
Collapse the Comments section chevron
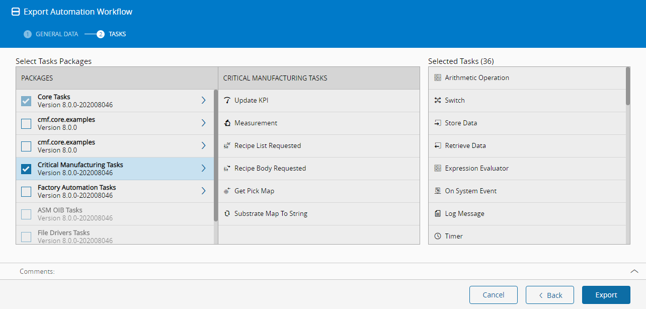tap(634, 271)
